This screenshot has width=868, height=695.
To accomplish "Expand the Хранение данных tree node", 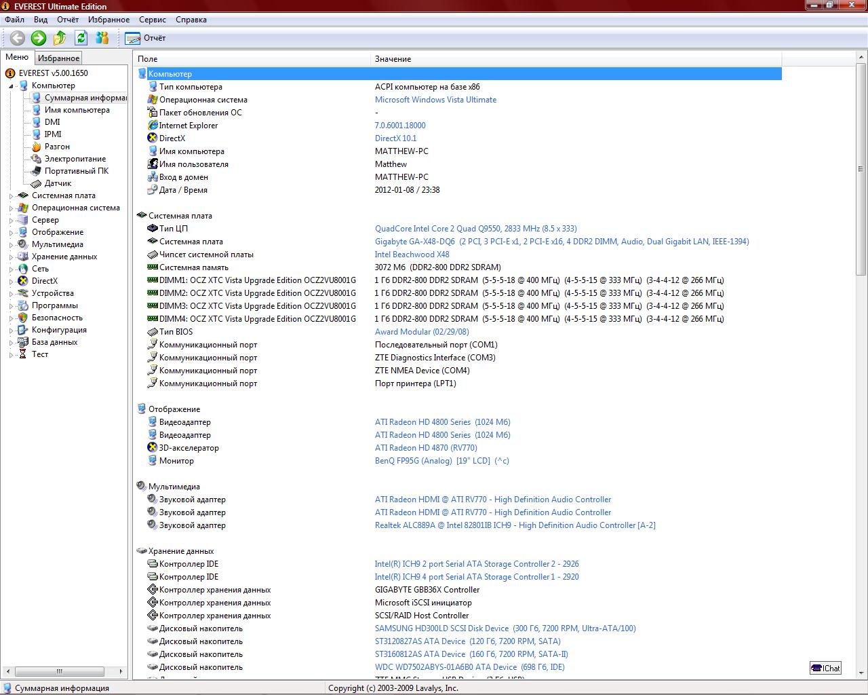I will pos(11,257).
